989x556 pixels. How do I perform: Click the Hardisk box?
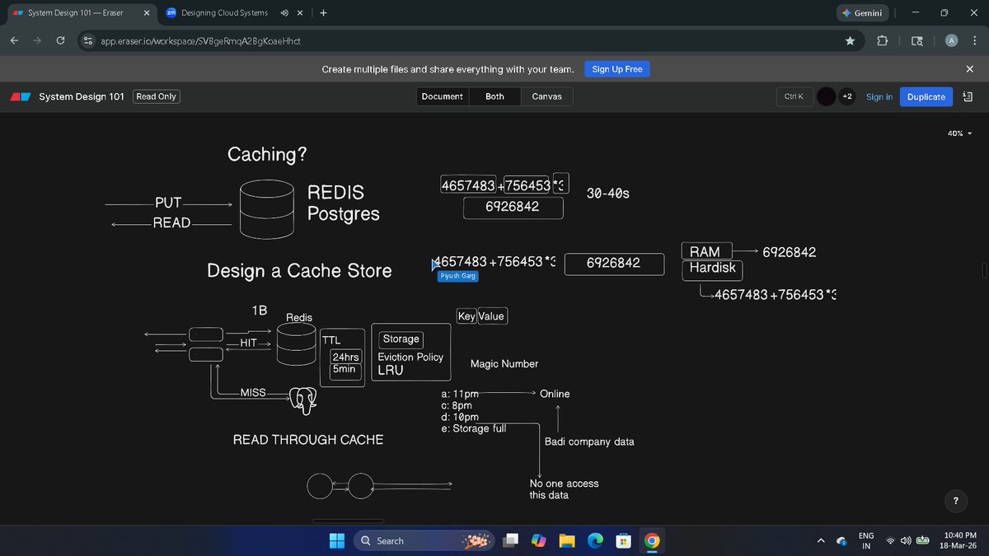pyautogui.click(x=712, y=269)
